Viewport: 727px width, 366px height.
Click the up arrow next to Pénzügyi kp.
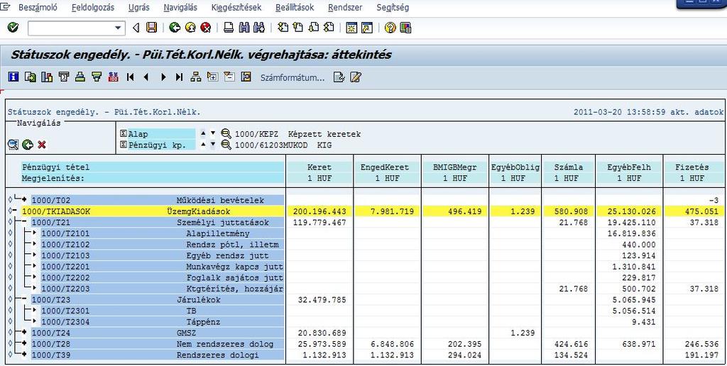click(202, 145)
